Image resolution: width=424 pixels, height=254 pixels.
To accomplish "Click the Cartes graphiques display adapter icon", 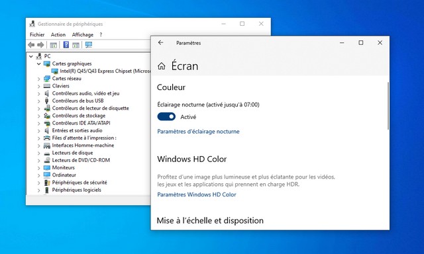I will coord(47,63).
